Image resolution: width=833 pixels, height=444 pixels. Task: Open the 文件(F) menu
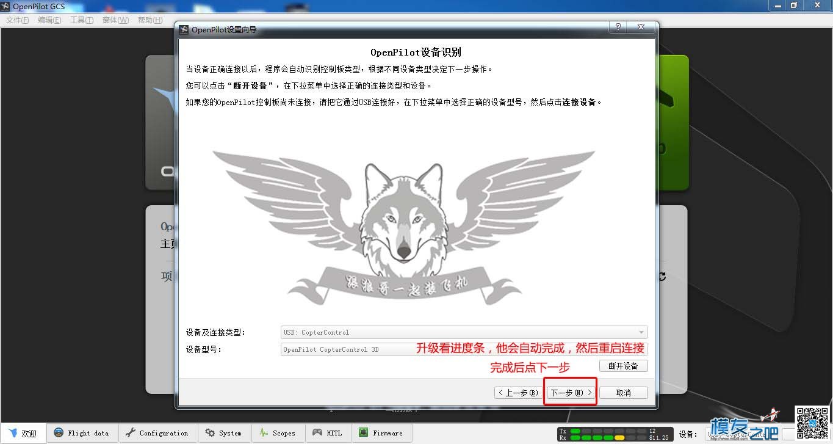pos(17,20)
